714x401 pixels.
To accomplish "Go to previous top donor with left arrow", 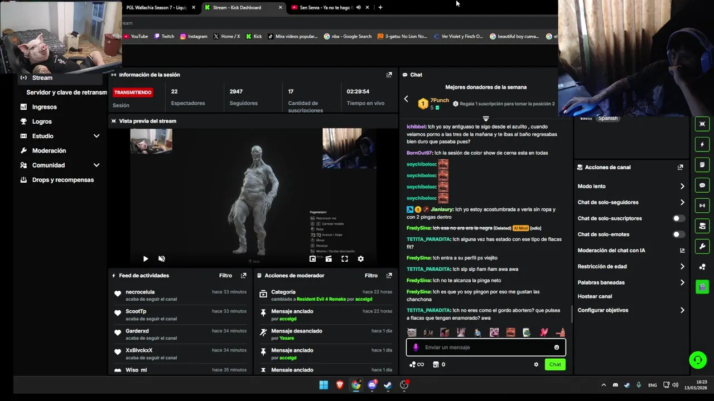I will (x=406, y=99).
